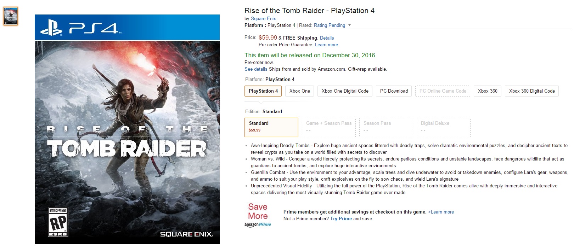Select Xbox One Digital Code option

(x=345, y=91)
